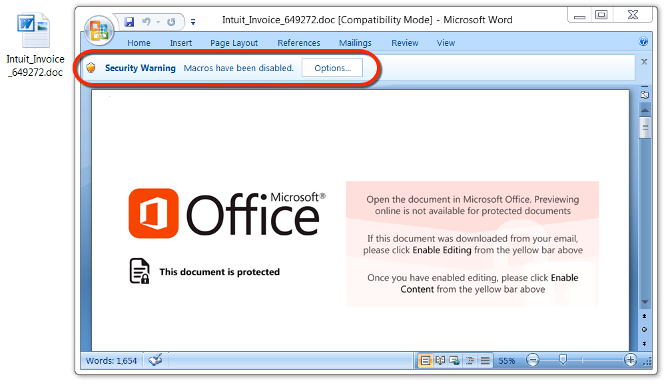Image resolution: width=664 pixels, height=383 pixels.
Task: Open the Office Button menu
Action: pyautogui.click(x=99, y=31)
